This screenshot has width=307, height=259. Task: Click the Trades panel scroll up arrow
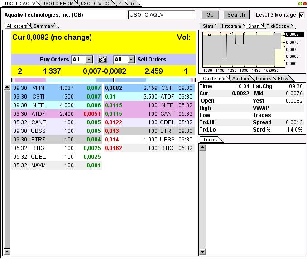pos(203,148)
